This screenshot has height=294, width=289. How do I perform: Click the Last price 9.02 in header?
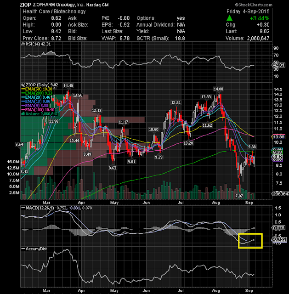point(265,31)
